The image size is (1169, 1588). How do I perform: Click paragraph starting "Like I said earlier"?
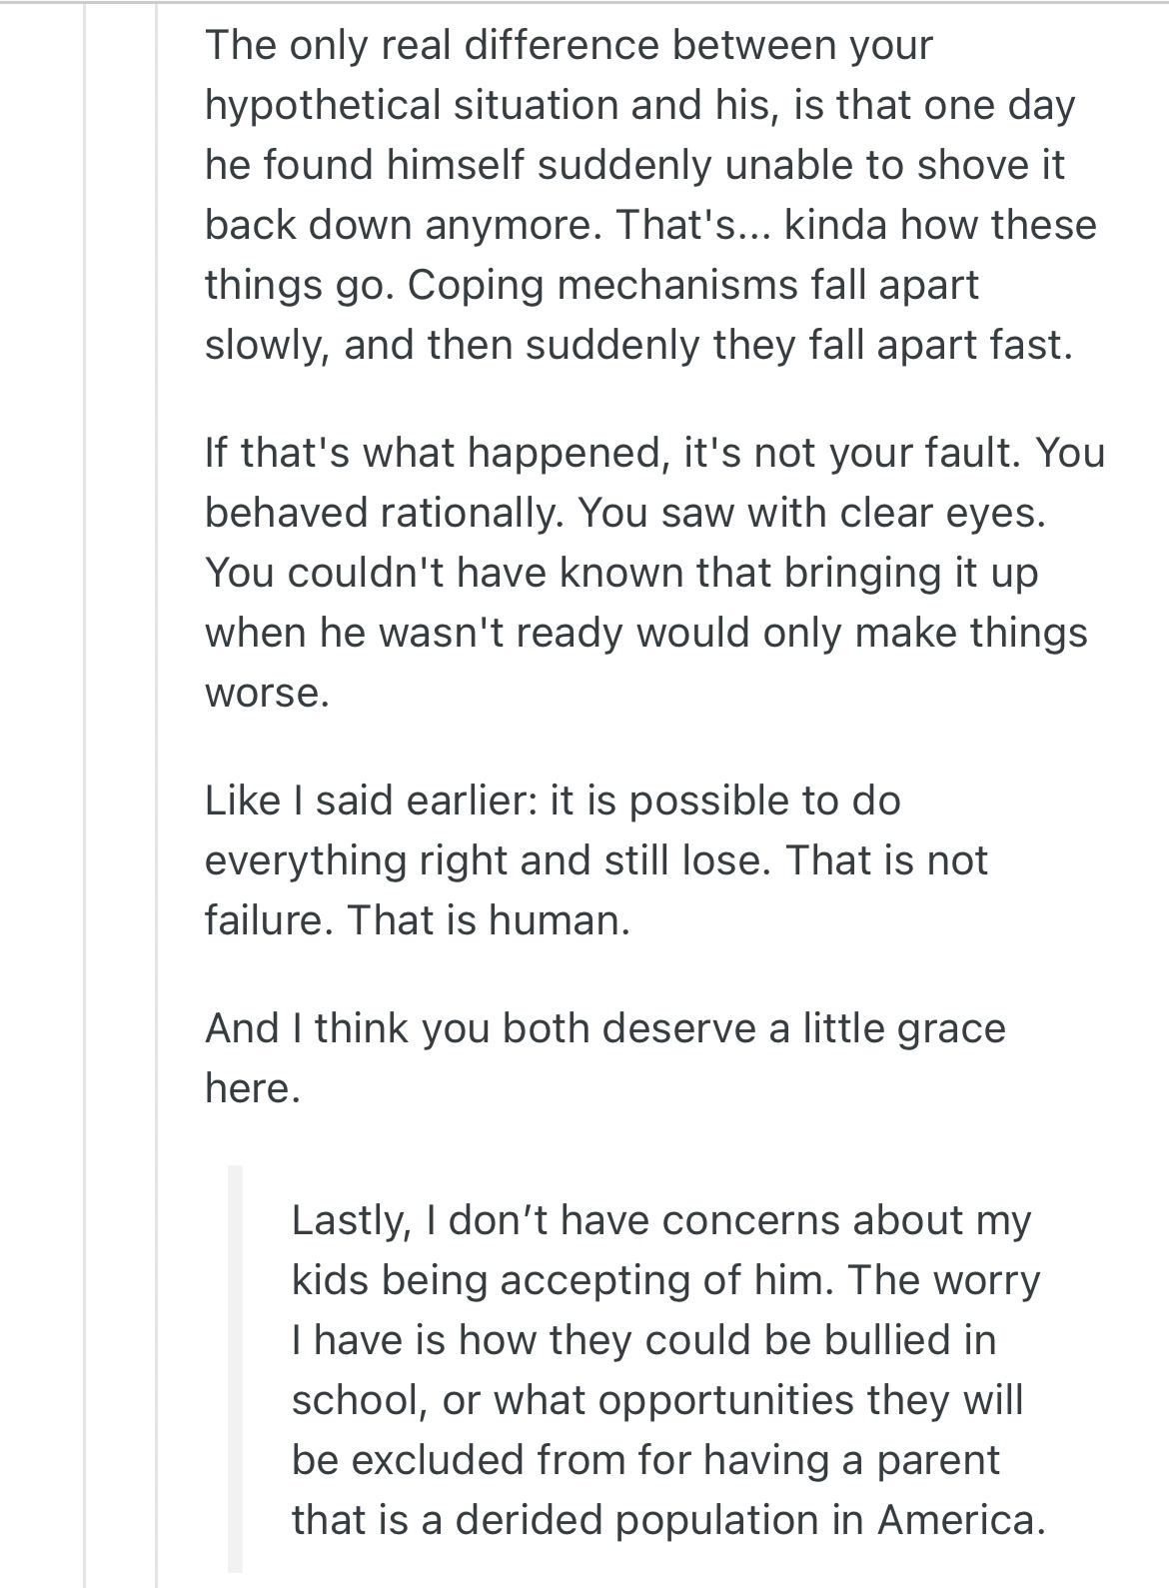click(x=595, y=859)
